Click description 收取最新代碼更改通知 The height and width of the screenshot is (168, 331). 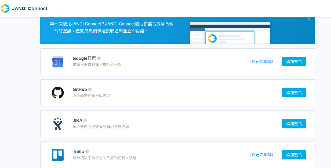[91, 96]
